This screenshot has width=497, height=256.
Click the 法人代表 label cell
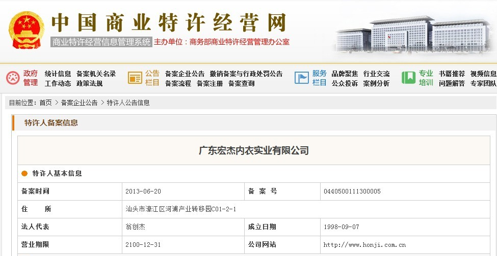[x=70, y=227]
